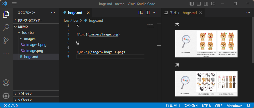Follow the images/image-1.png link on line 7
The image size is (254, 108).
(x=107, y=52)
